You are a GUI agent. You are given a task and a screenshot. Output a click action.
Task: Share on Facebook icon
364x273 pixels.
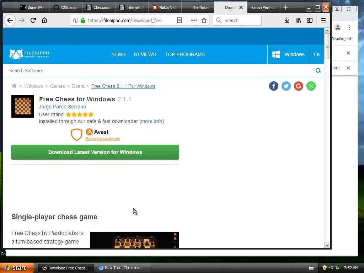[x=274, y=86]
